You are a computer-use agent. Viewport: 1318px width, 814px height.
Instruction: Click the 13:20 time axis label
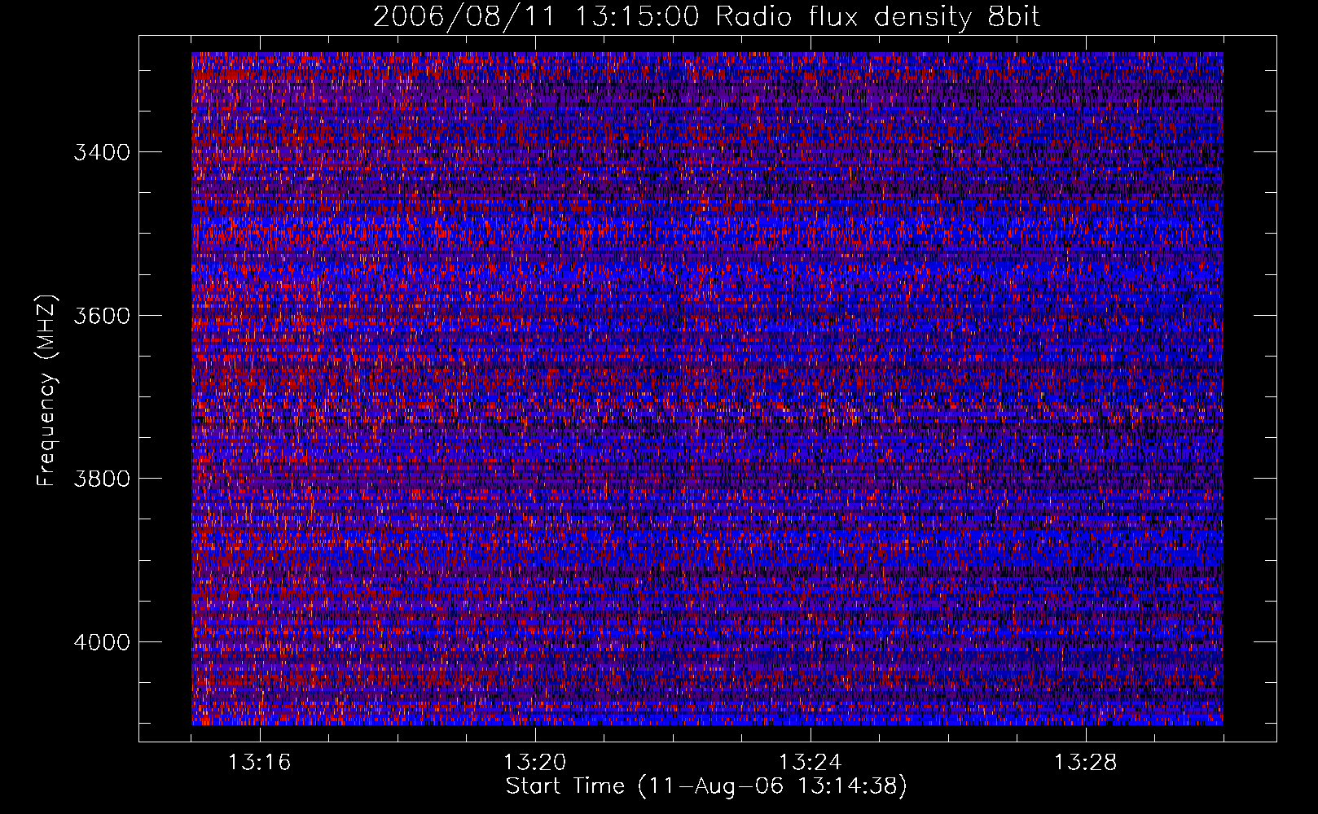[534, 763]
